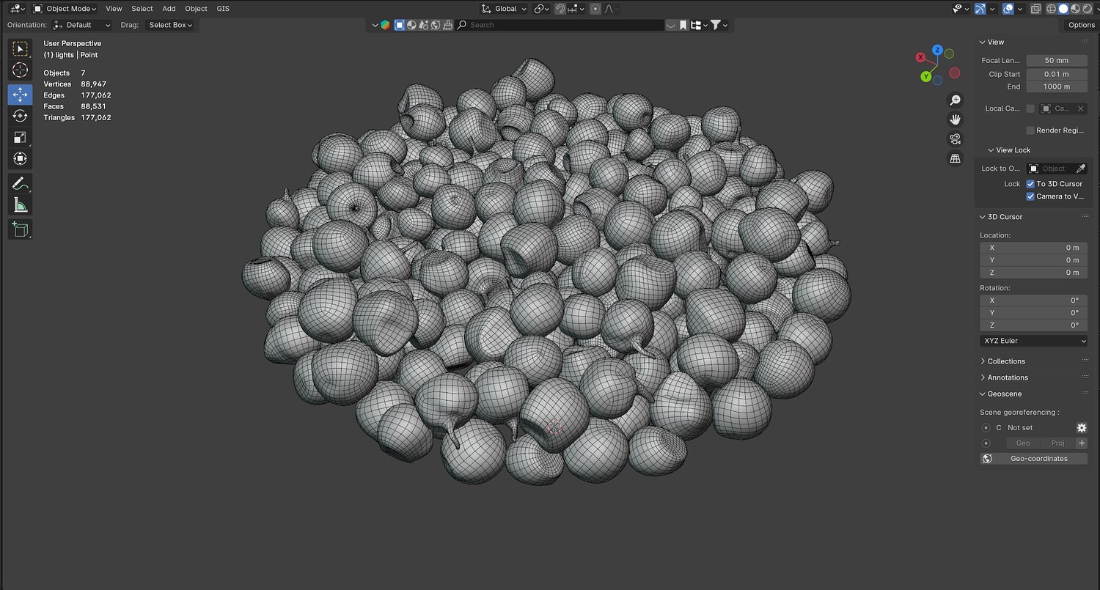Select the C Not set radio button

tap(986, 428)
